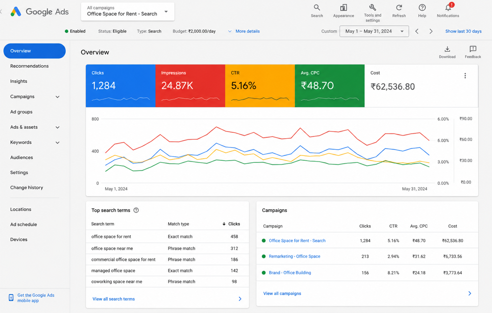Screen dimensions: 492x313
Task: Click 'commercial office space for rent' term
Action: (123, 260)
